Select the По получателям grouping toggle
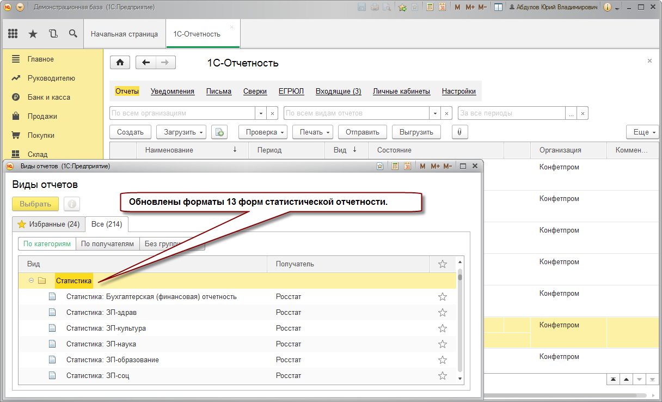 (107, 244)
